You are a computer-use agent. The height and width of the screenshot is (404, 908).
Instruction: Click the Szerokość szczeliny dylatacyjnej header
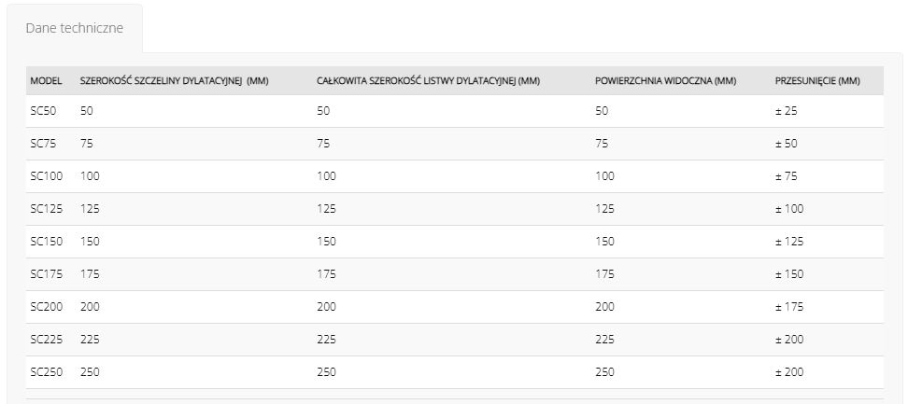(x=175, y=81)
